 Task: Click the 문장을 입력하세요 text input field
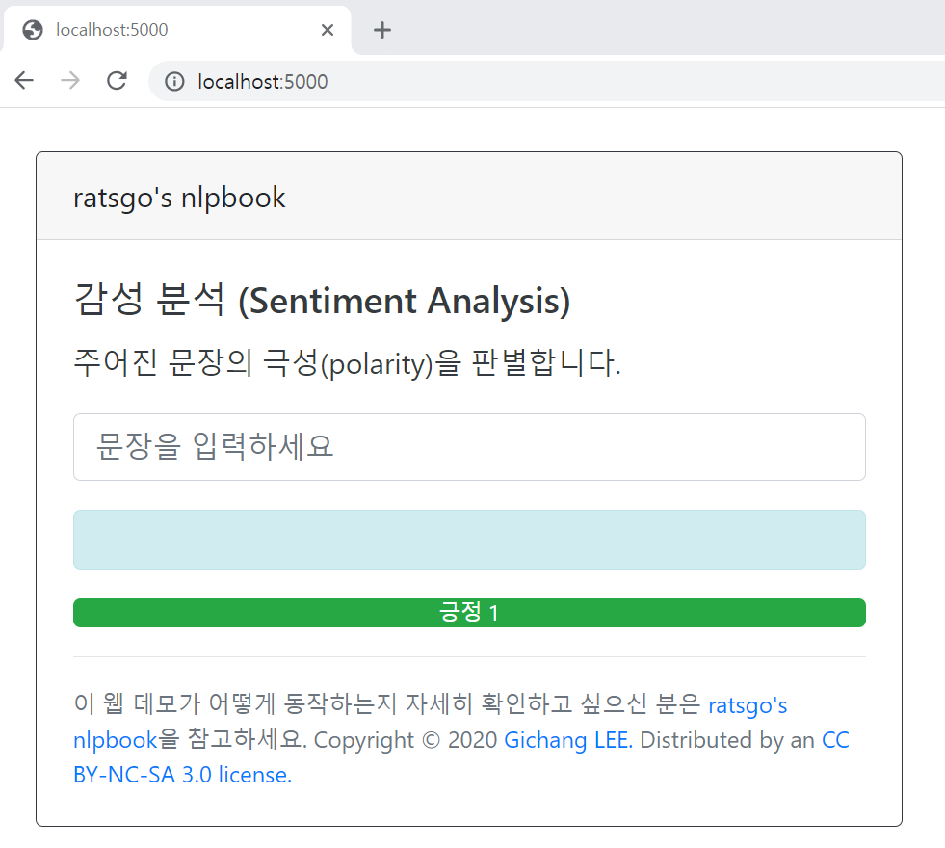coord(469,446)
